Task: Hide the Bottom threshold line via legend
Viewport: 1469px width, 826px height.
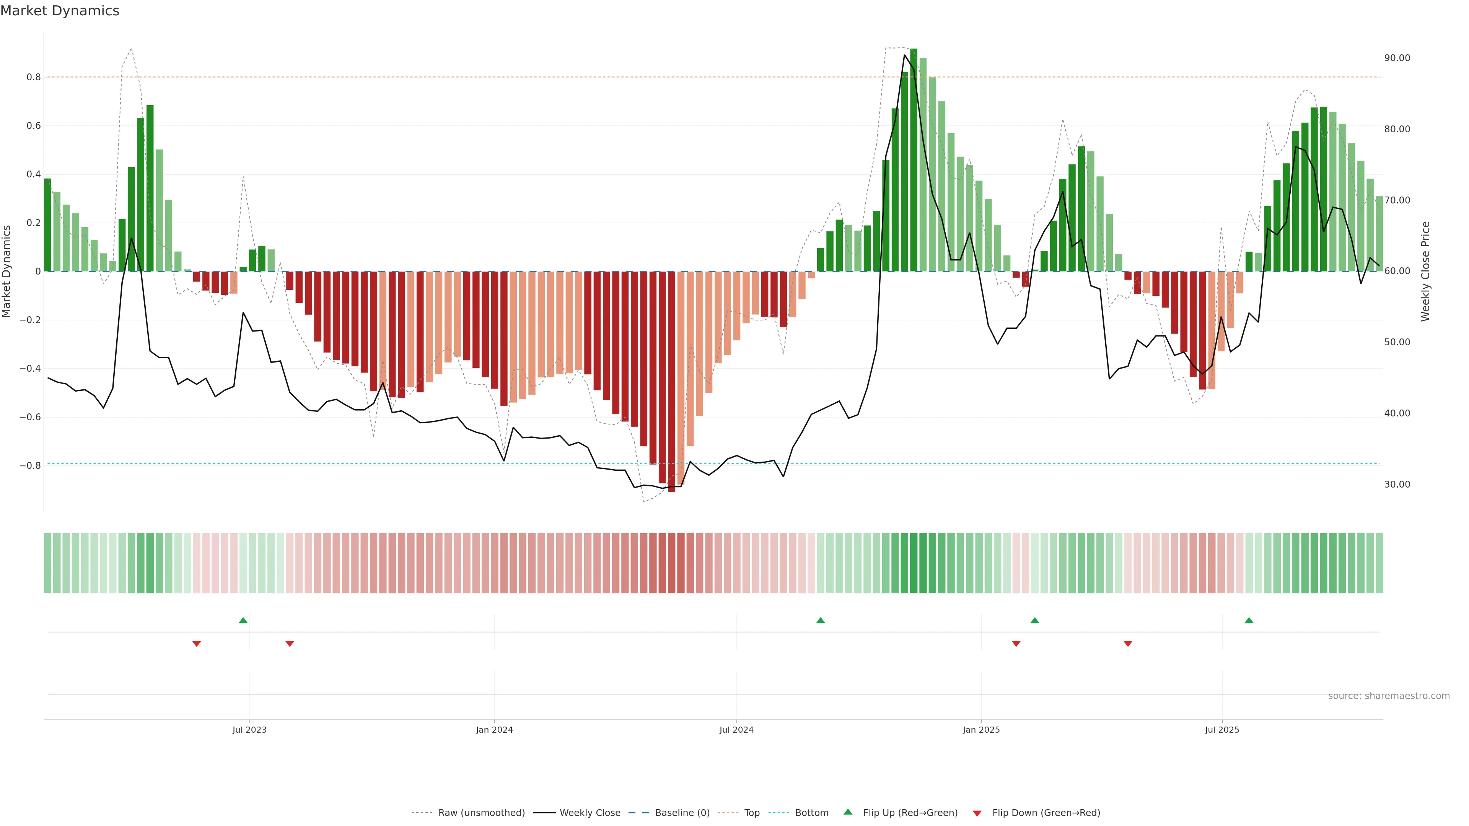Action: 811,813
